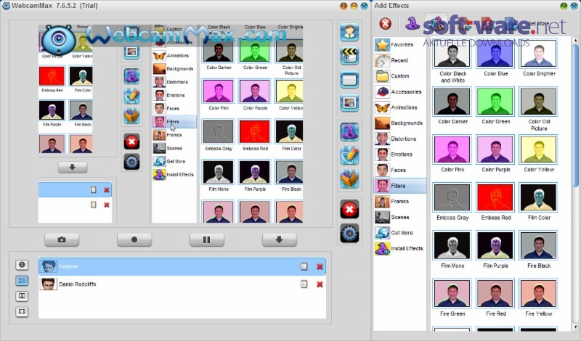
Task: Open the Favorites category
Action: point(400,44)
